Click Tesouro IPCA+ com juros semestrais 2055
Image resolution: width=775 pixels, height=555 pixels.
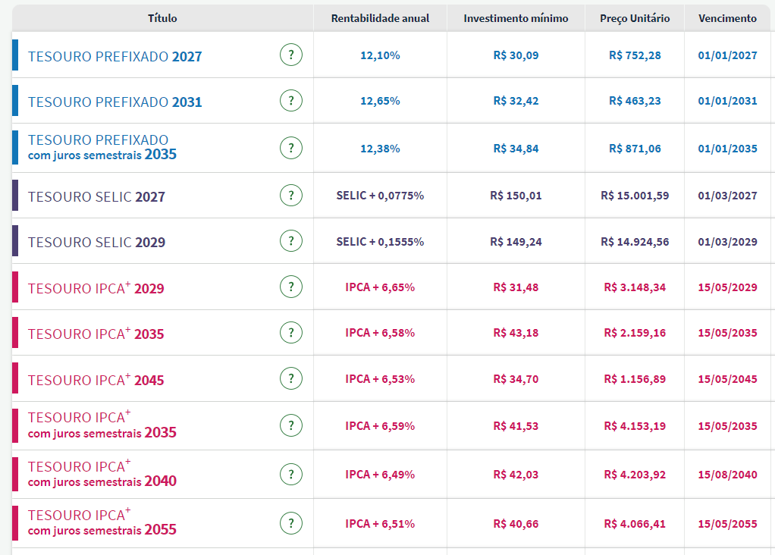tap(102, 522)
